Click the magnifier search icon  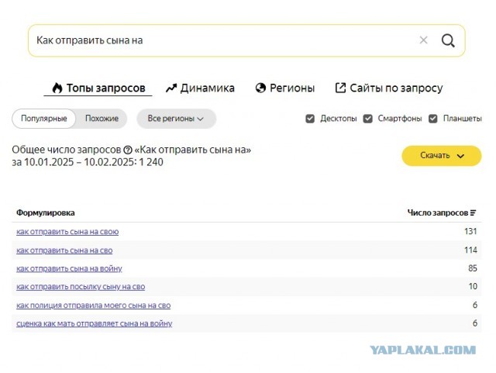[448, 40]
